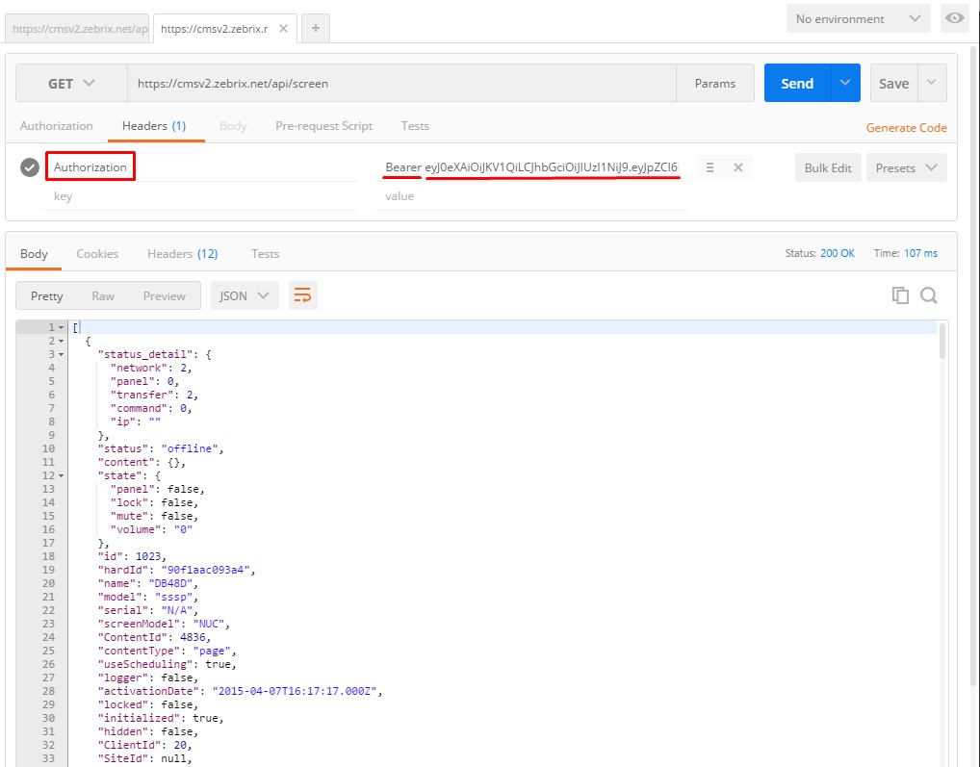Click the wrap lines icon in response toolbar

point(302,295)
